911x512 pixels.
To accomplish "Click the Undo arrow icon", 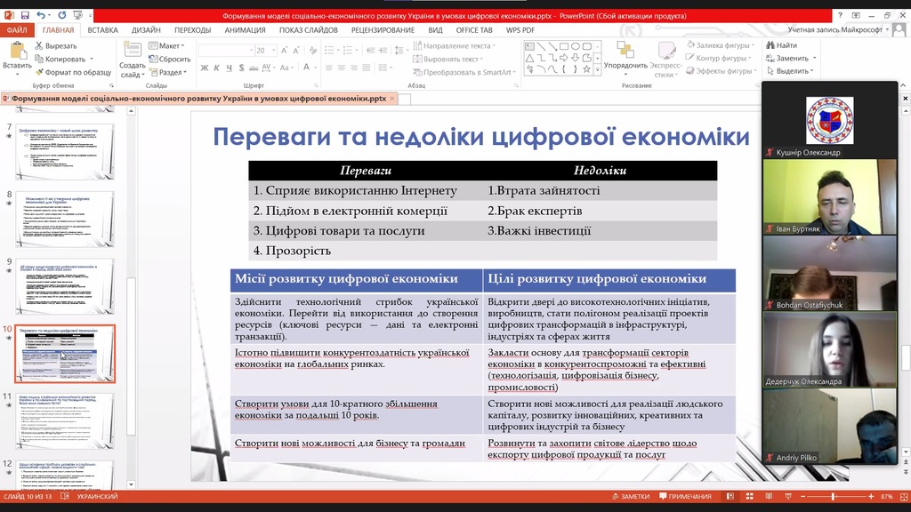I will (x=39, y=15).
